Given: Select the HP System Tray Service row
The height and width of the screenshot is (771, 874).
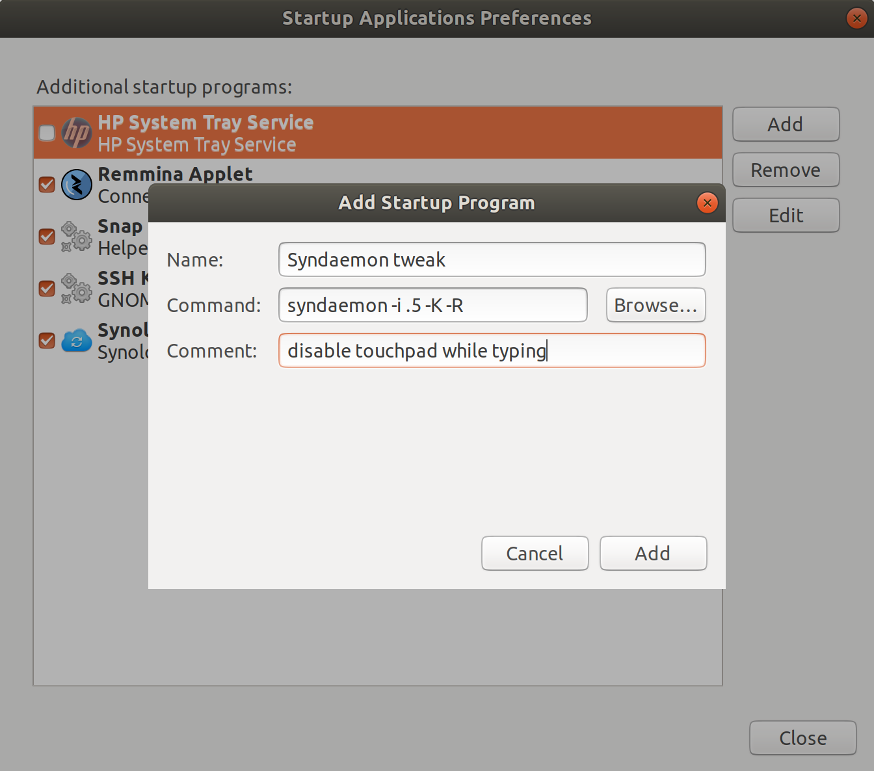Looking at the screenshot, I should 455,133.
